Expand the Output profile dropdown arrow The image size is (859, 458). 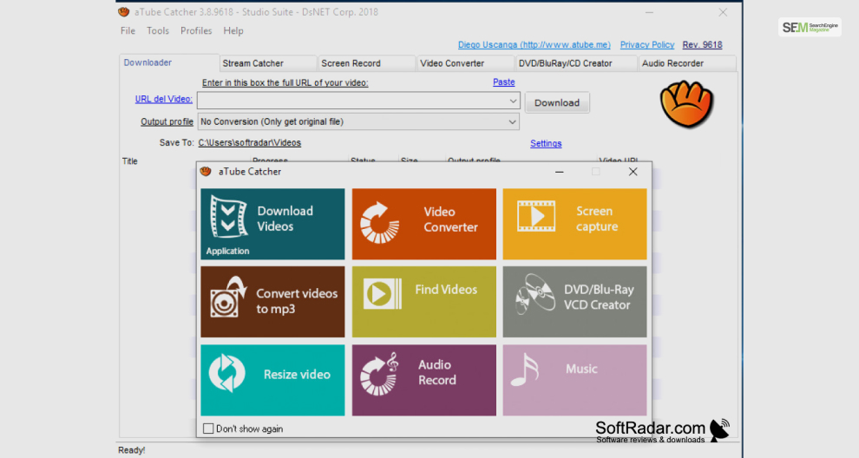point(512,121)
